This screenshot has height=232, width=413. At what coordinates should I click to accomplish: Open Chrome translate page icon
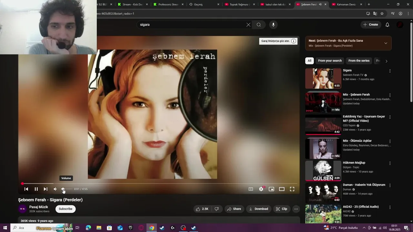pos(375,14)
